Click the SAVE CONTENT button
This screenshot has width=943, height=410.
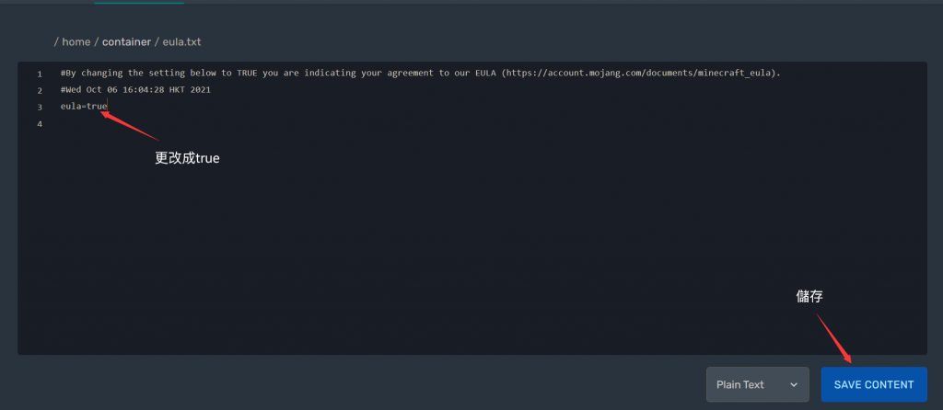coord(874,384)
